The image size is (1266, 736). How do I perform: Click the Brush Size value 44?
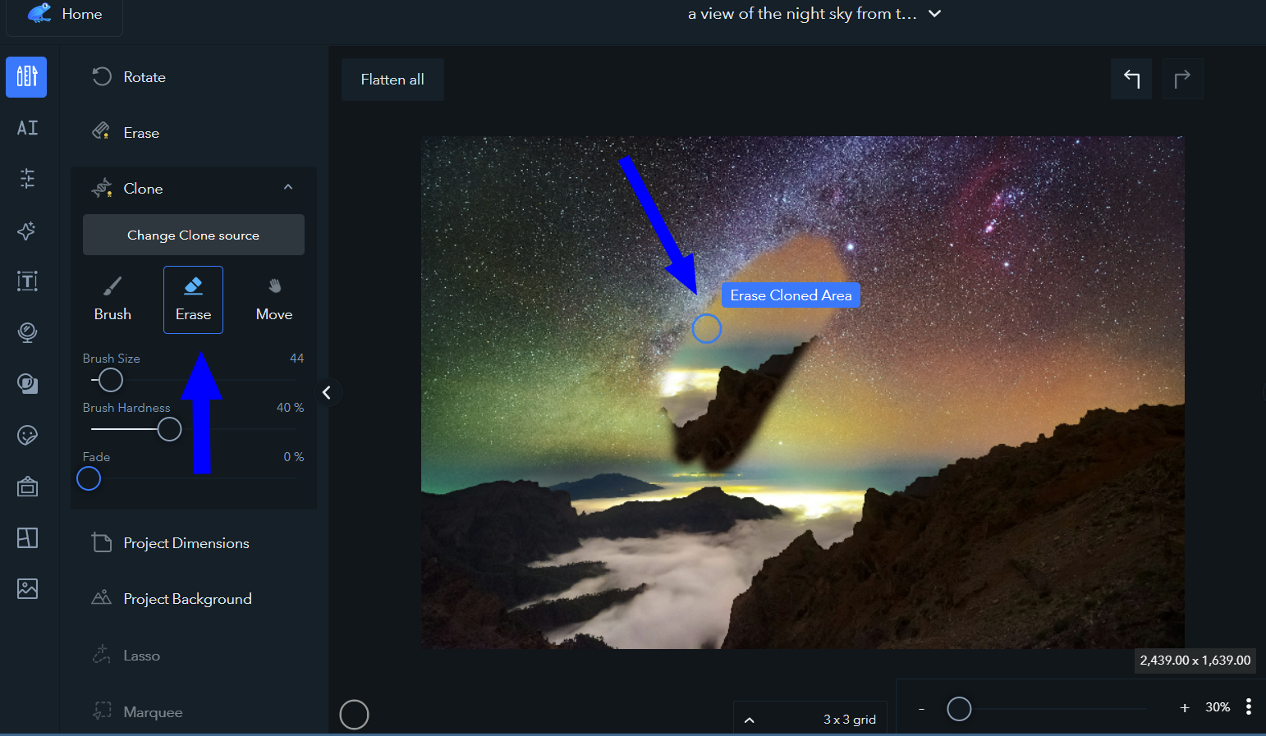click(x=297, y=359)
